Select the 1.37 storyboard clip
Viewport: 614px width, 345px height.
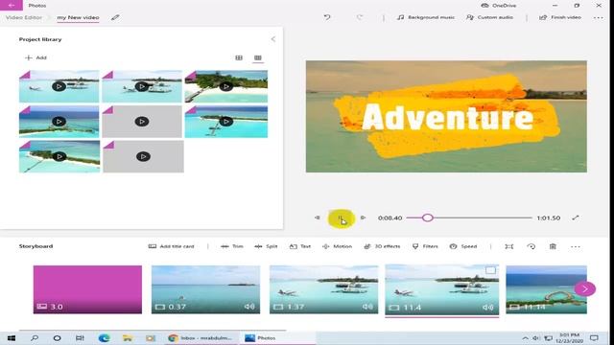(x=324, y=289)
